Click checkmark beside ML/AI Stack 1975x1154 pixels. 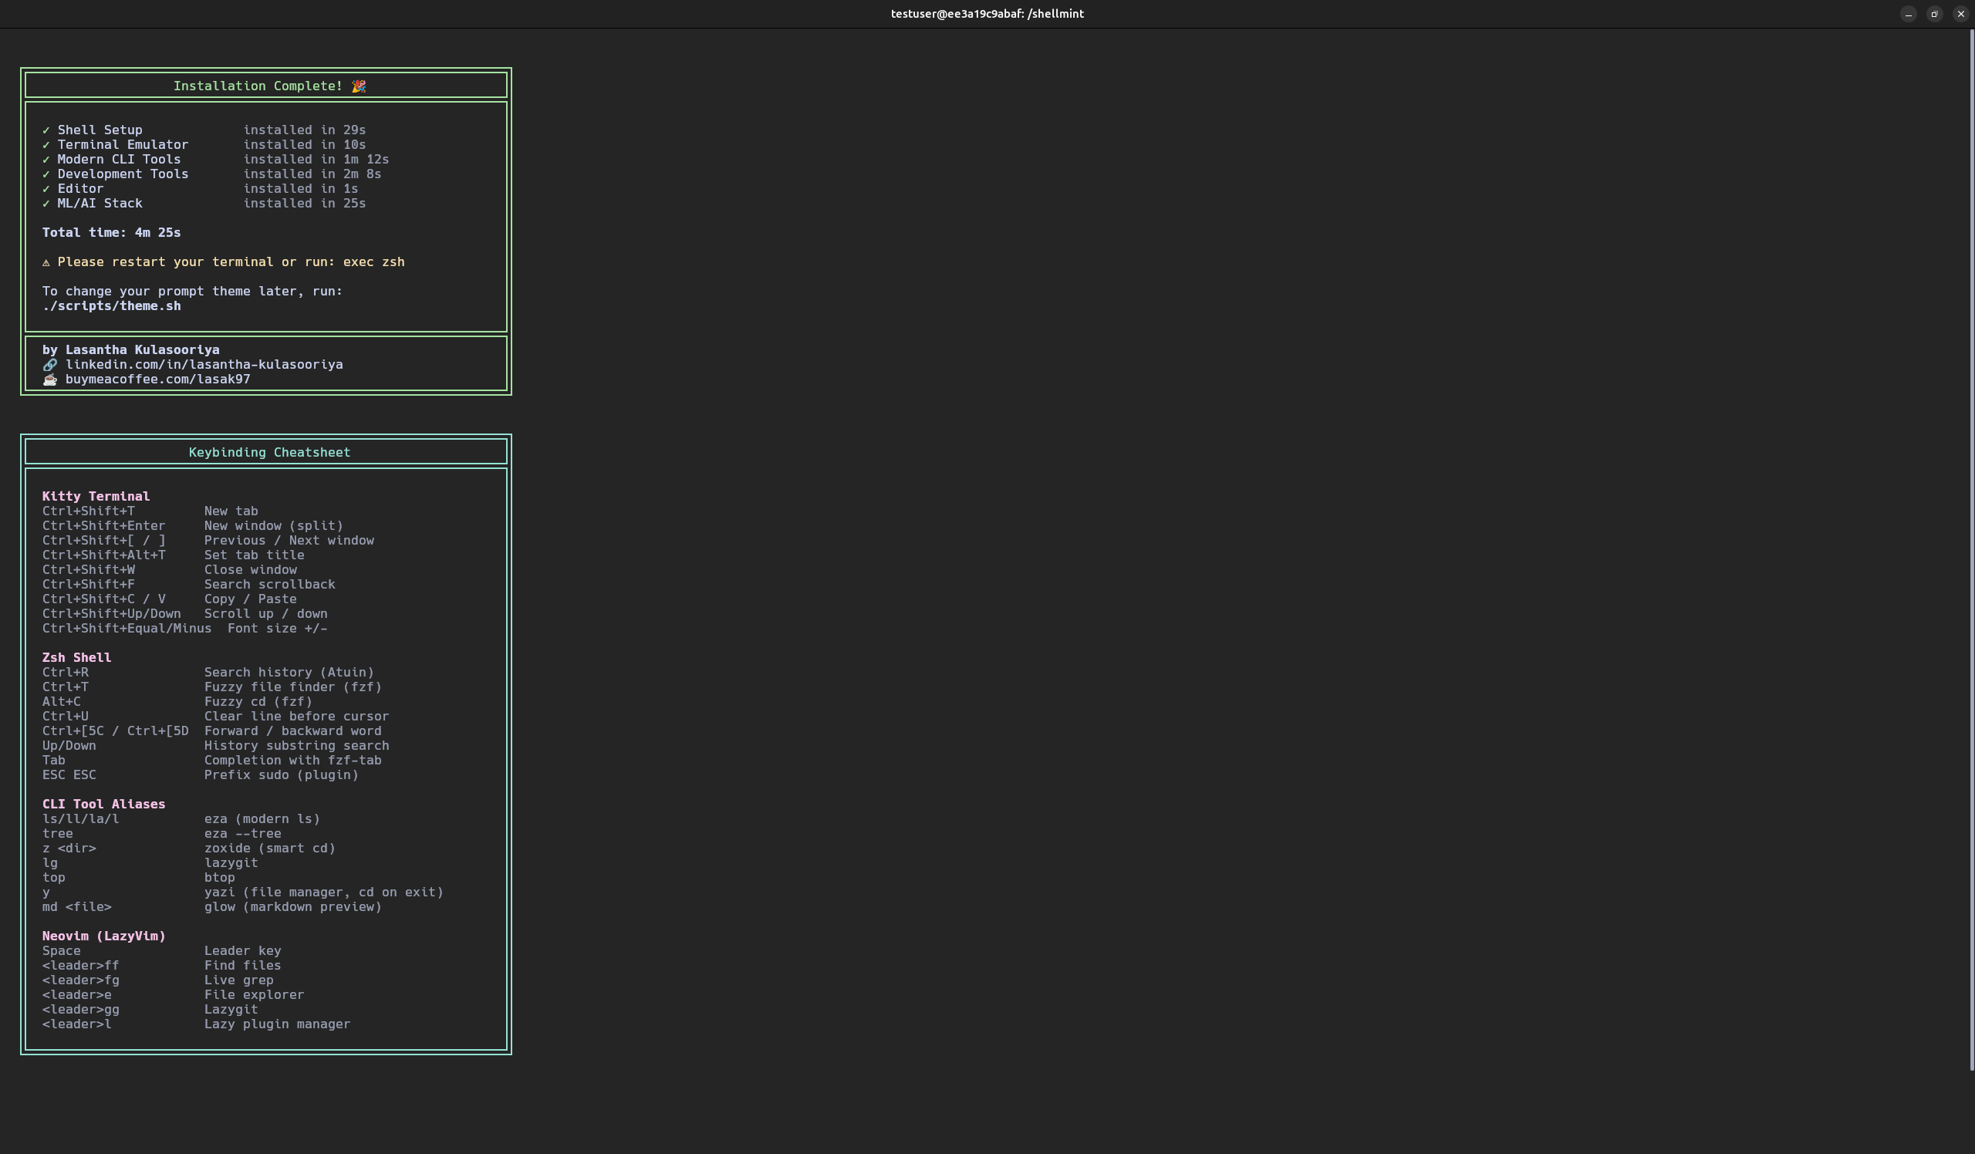[x=46, y=204]
